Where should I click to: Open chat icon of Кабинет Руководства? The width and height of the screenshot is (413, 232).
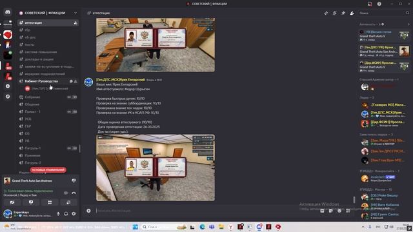[x=71, y=81]
